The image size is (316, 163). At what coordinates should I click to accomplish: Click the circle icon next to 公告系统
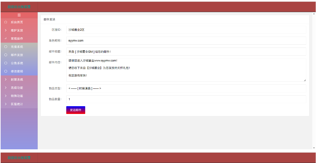[6, 63]
